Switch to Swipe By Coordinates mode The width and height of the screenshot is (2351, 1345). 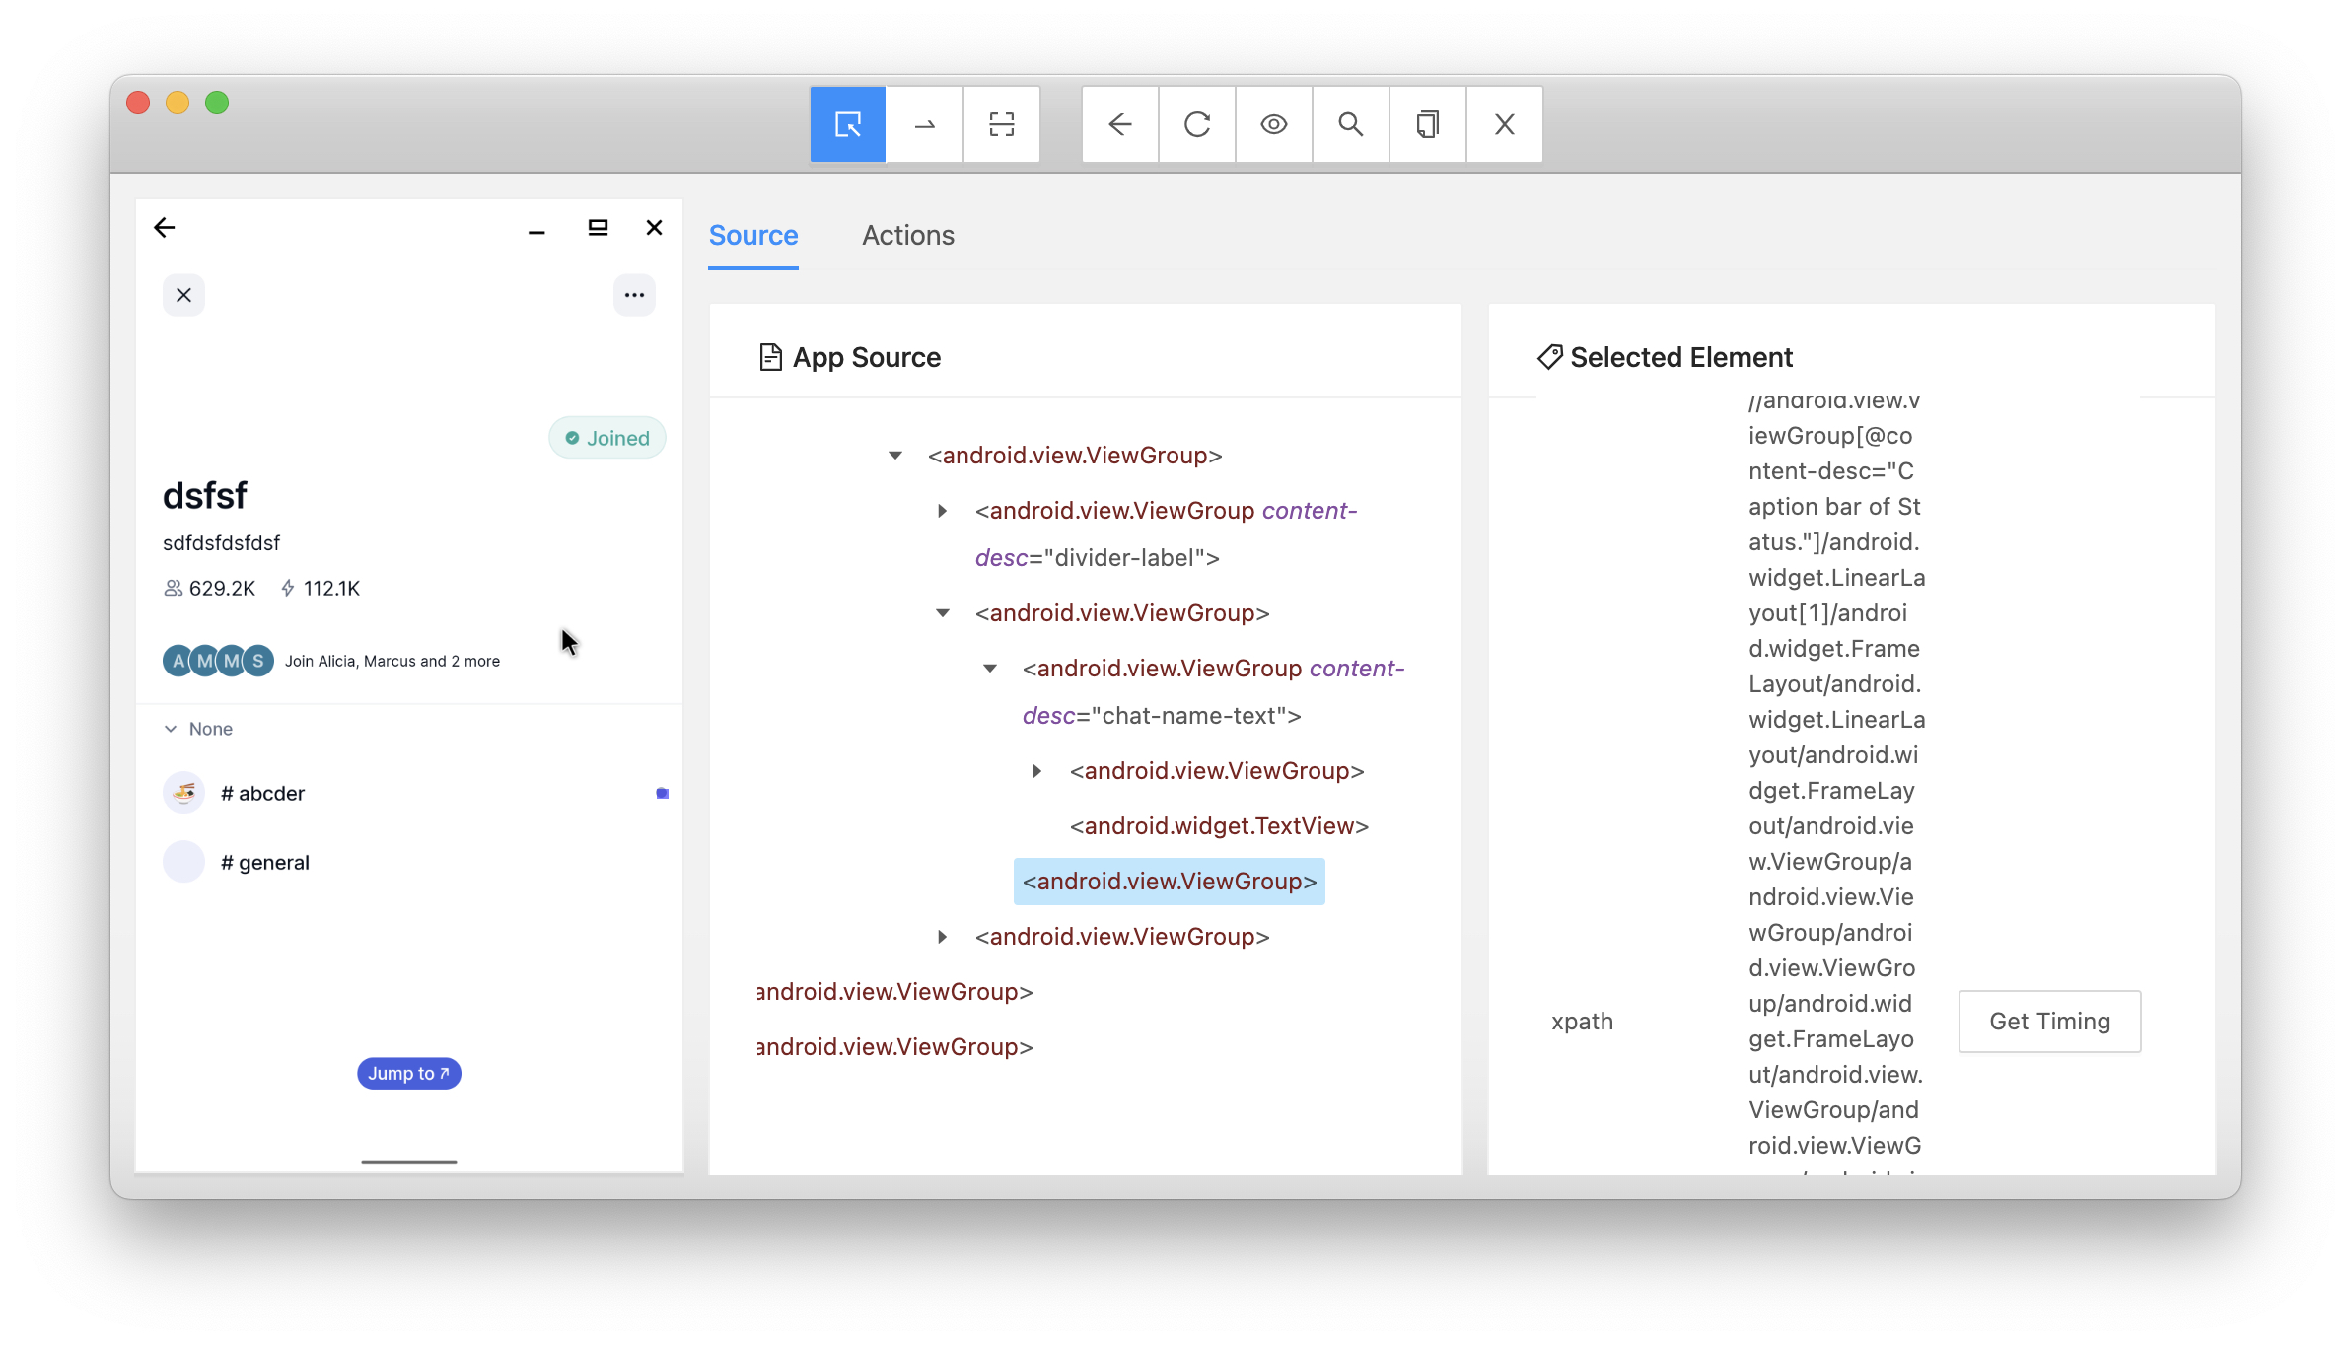[924, 124]
